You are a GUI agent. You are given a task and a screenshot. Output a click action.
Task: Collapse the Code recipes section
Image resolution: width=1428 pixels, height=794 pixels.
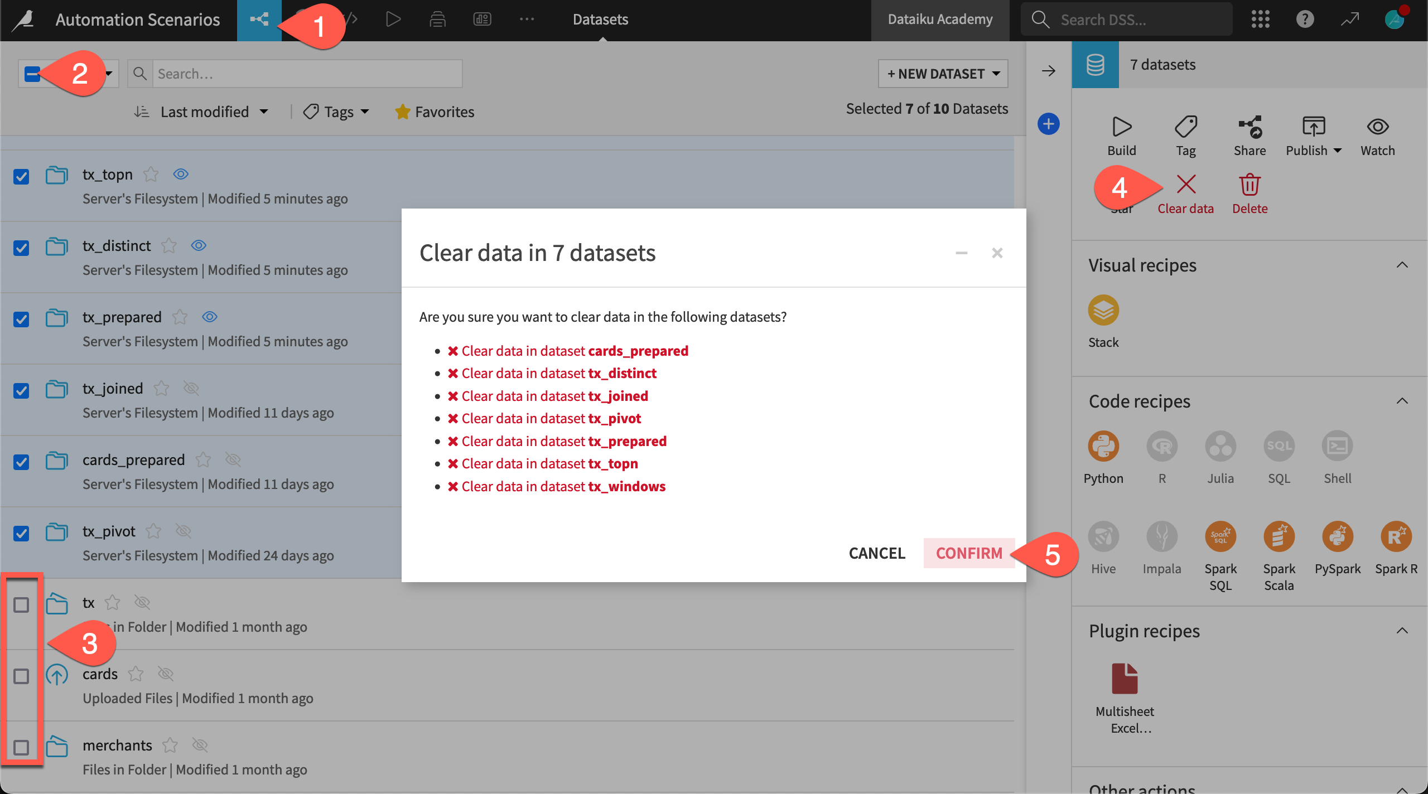[1402, 401]
